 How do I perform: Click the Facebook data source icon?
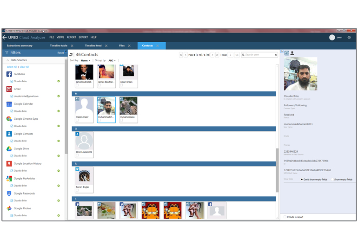pos(9,74)
